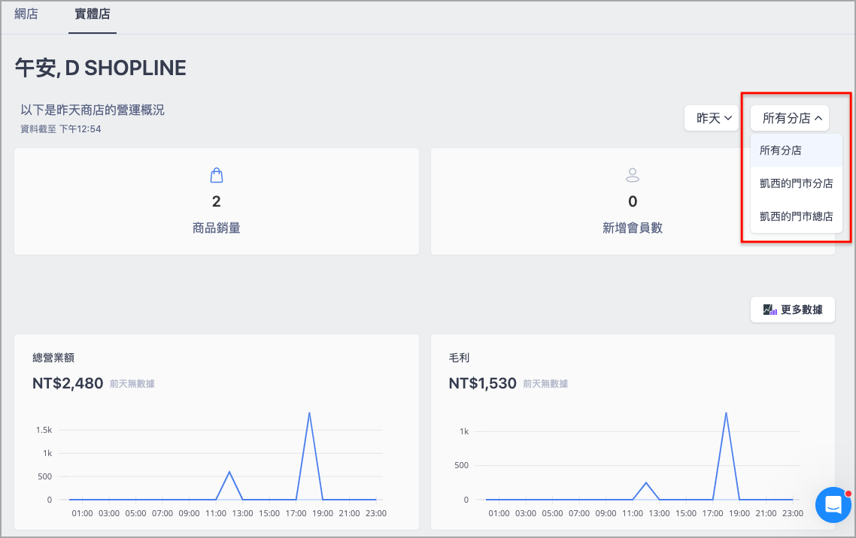This screenshot has width=856, height=538.
Task: Click the 毛利 amount NT$1,530
Action: click(x=483, y=383)
